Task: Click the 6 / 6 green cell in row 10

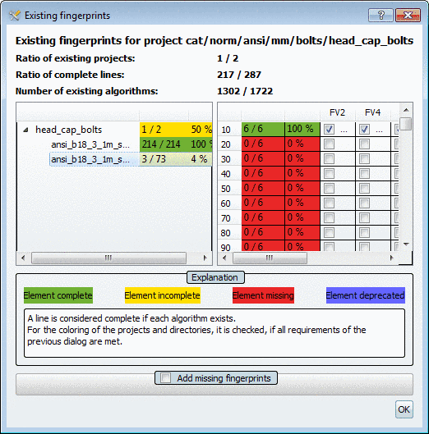Action: coord(263,129)
